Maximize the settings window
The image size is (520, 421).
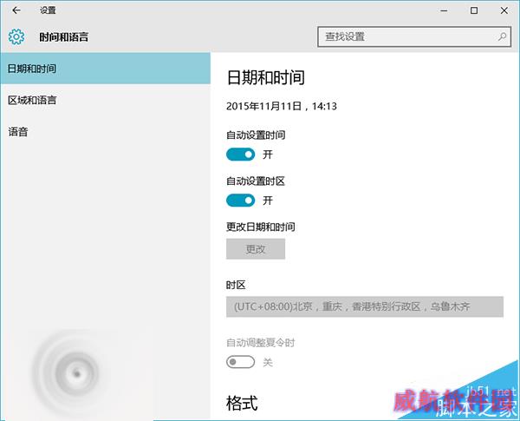(x=474, y=10)
